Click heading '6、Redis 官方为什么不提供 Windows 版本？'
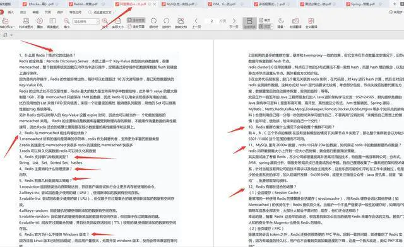Image resolution: width=404 pixels, height=247 pixels. click(54, 234)
